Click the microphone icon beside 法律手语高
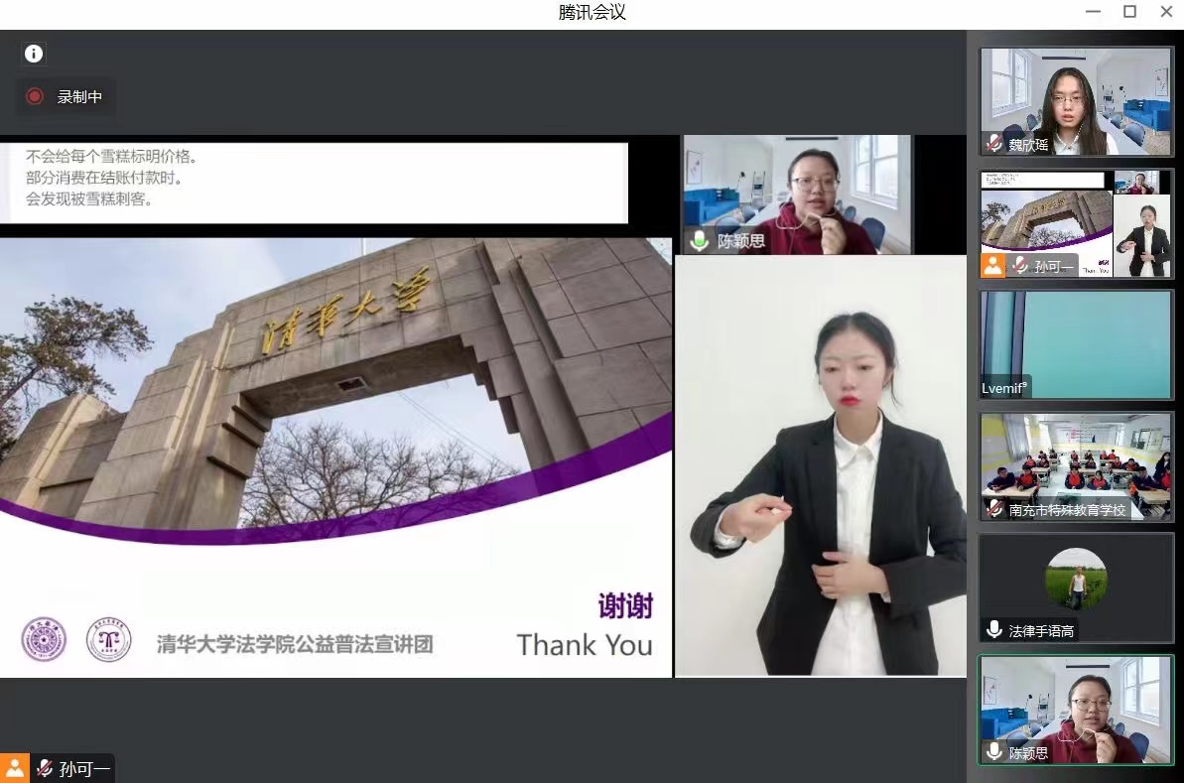 click(x=993, y=630)
